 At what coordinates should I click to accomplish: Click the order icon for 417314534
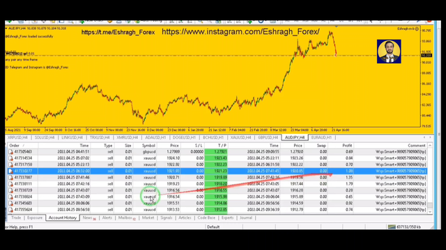[10, 158]
